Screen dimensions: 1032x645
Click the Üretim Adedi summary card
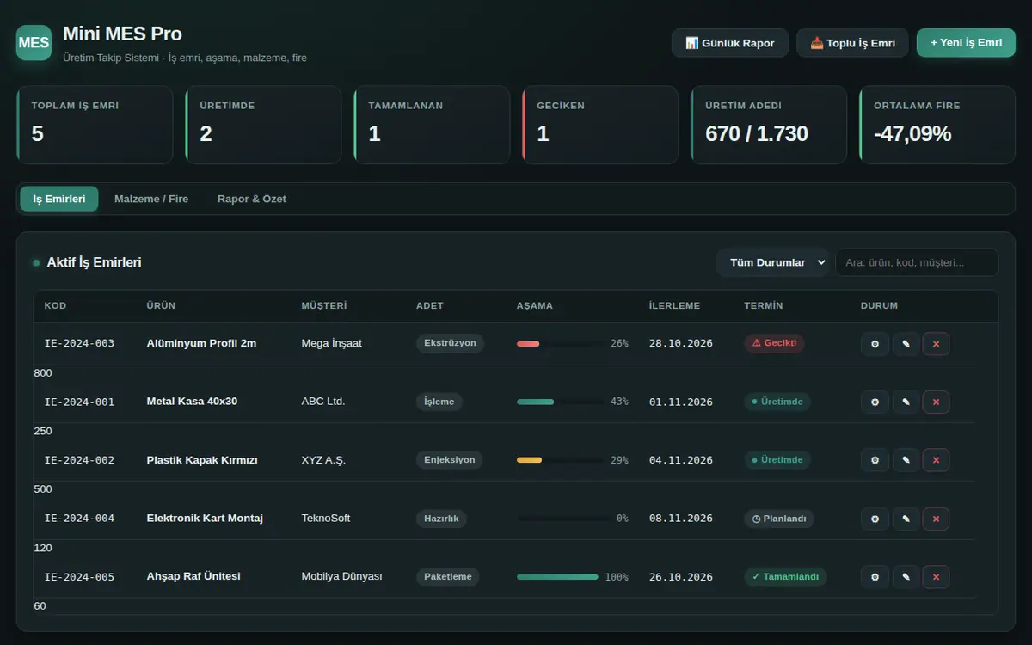coord(769,125)
